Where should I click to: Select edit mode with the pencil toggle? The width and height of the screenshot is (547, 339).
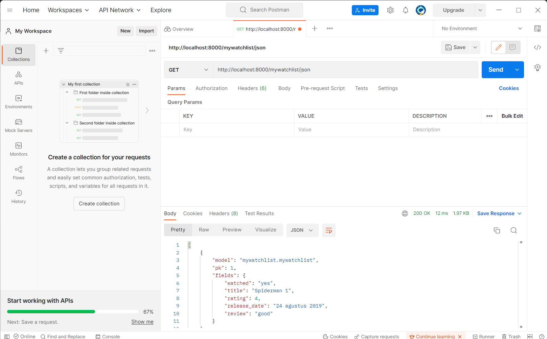[498, 47]
